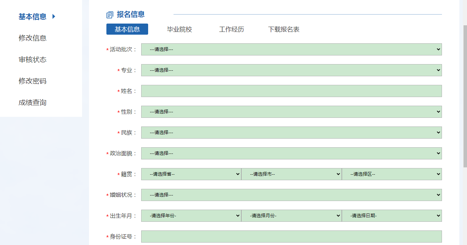The image size is (467, 245).
Task: Open the 请选择日期 birth day dropdown
Action: coord(392,216)
